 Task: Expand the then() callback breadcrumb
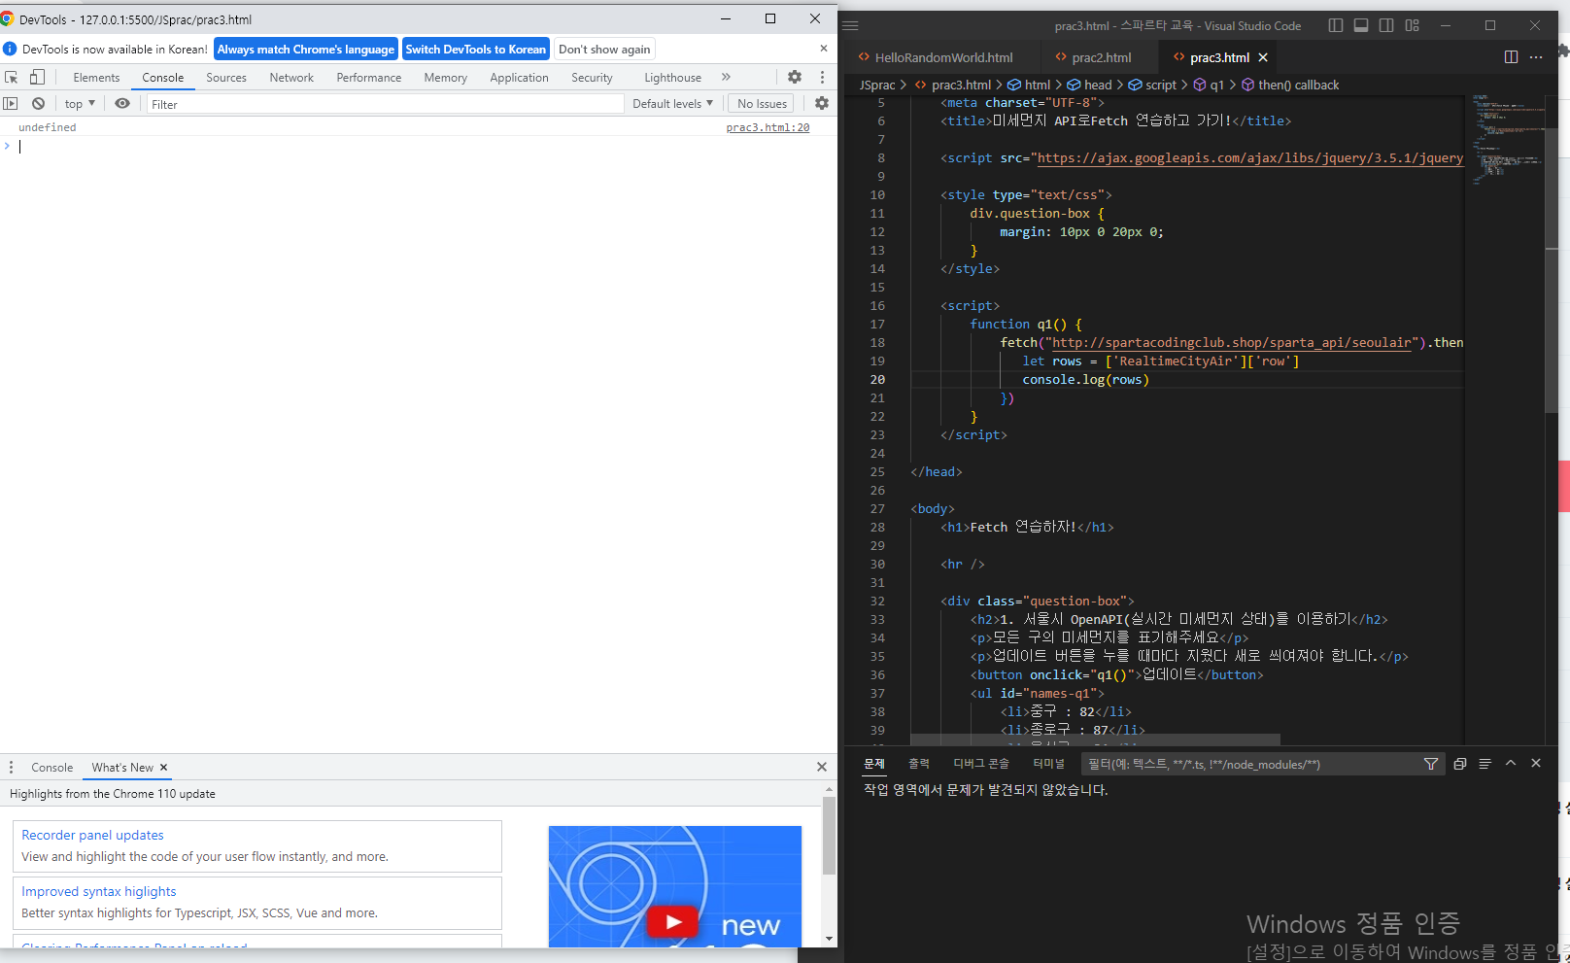coord(1290,86)
